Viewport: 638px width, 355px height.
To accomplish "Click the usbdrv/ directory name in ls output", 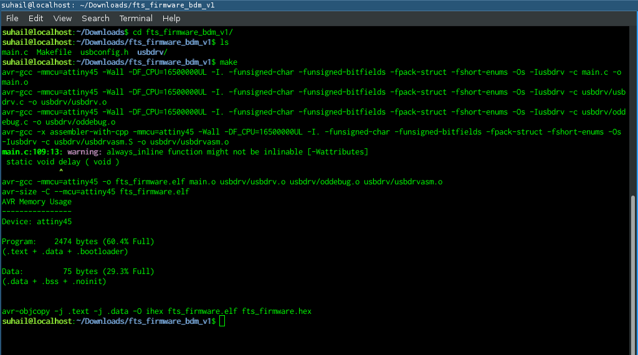I will pos(152,52).
